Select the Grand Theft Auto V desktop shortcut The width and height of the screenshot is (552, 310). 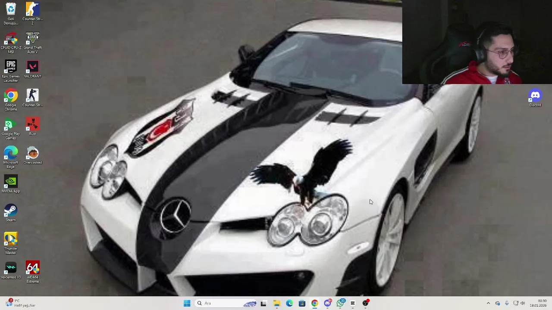pyautogui.click(x=32, y=43)
